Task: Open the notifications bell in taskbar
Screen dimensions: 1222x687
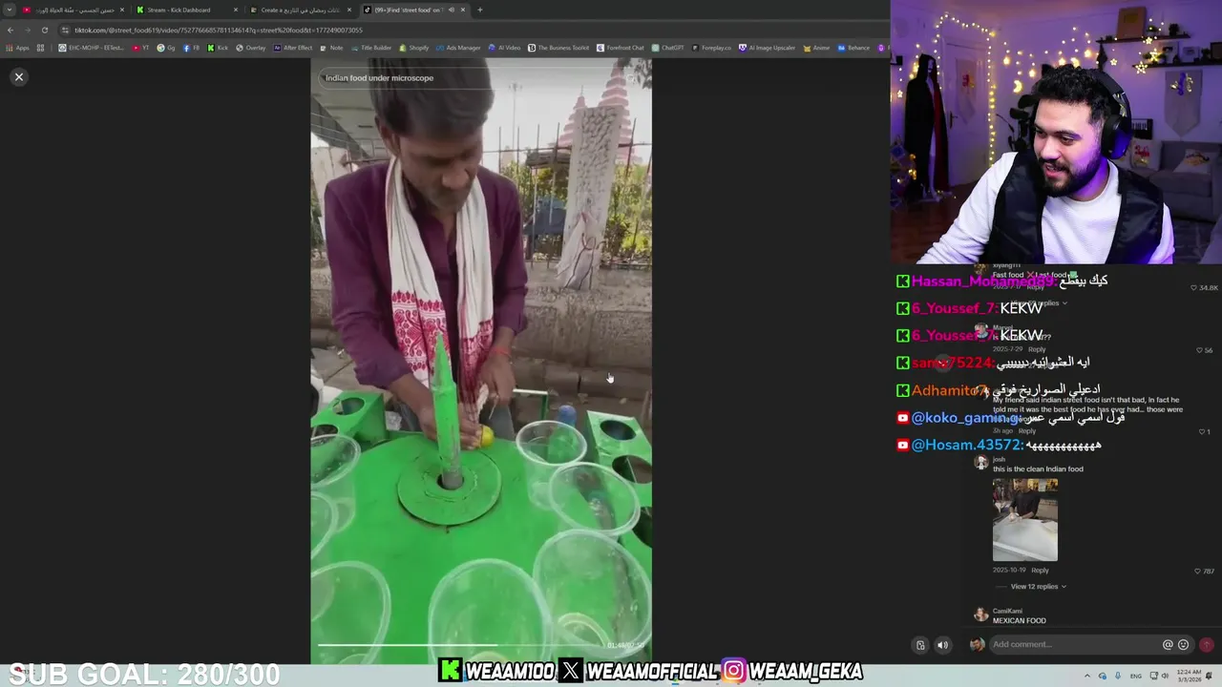Action: [x=1210, y=676]
